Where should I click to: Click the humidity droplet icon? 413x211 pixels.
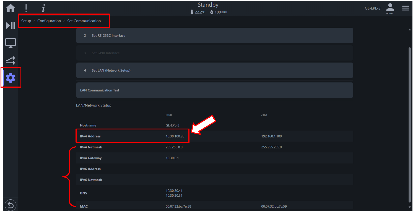[x=212, y=12]
